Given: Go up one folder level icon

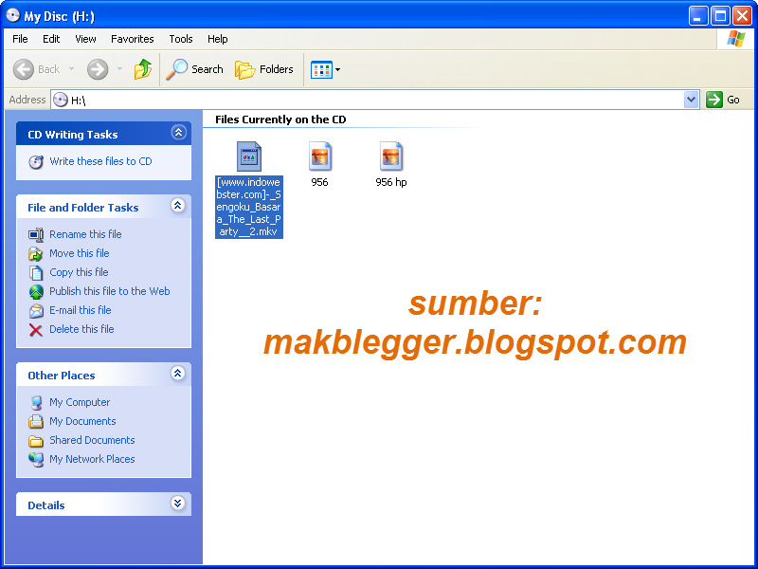Looking at the screenshot, I should (143, 69).
